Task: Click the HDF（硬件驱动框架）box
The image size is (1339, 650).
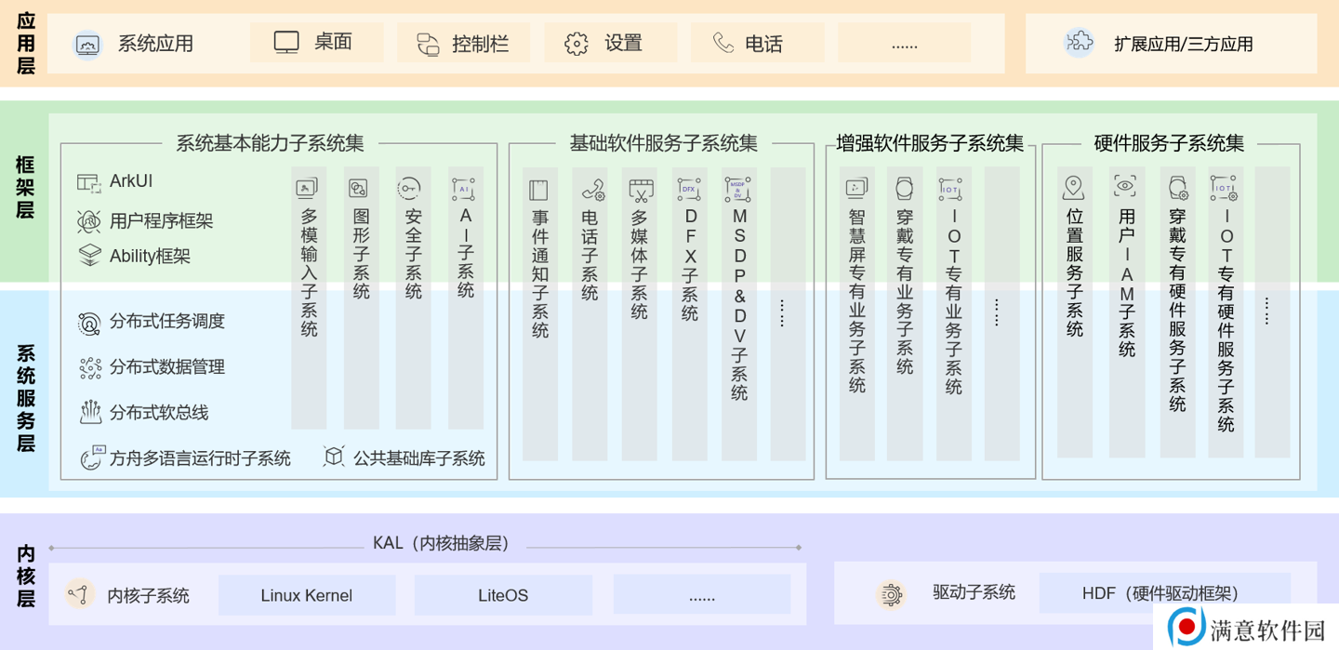Action: pos(1164,593)
